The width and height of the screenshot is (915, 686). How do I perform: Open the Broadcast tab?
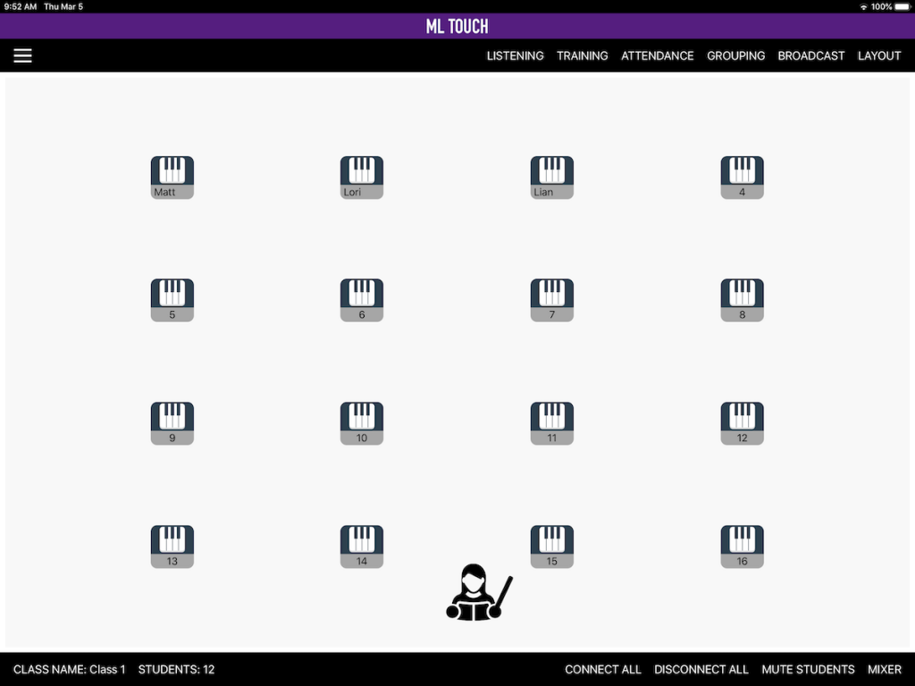(x=811, y=56)
